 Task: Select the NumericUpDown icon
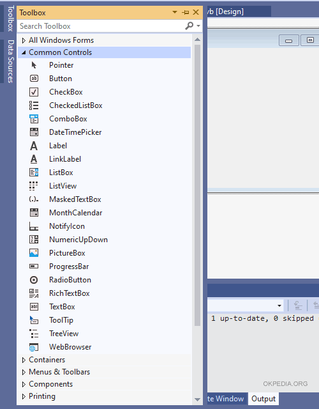tap(34, 240)
